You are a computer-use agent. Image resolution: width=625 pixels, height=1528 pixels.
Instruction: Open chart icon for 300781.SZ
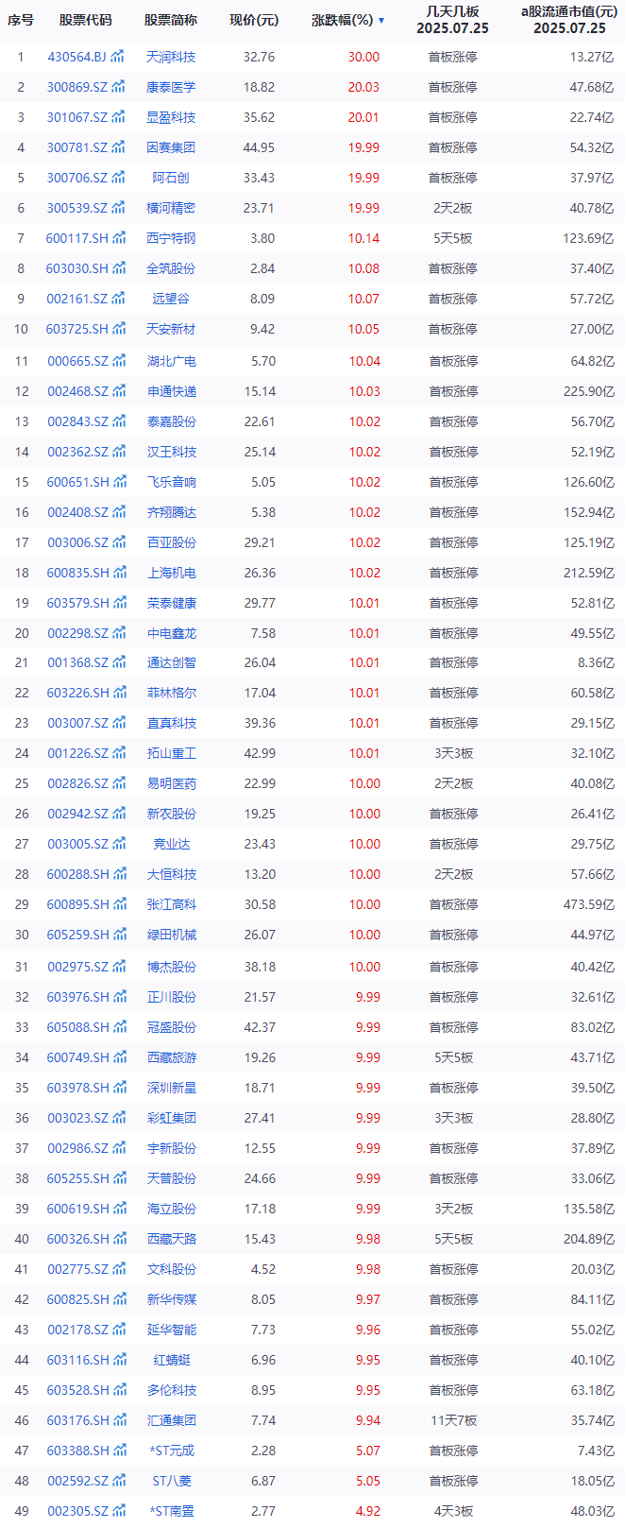point(119,147)
